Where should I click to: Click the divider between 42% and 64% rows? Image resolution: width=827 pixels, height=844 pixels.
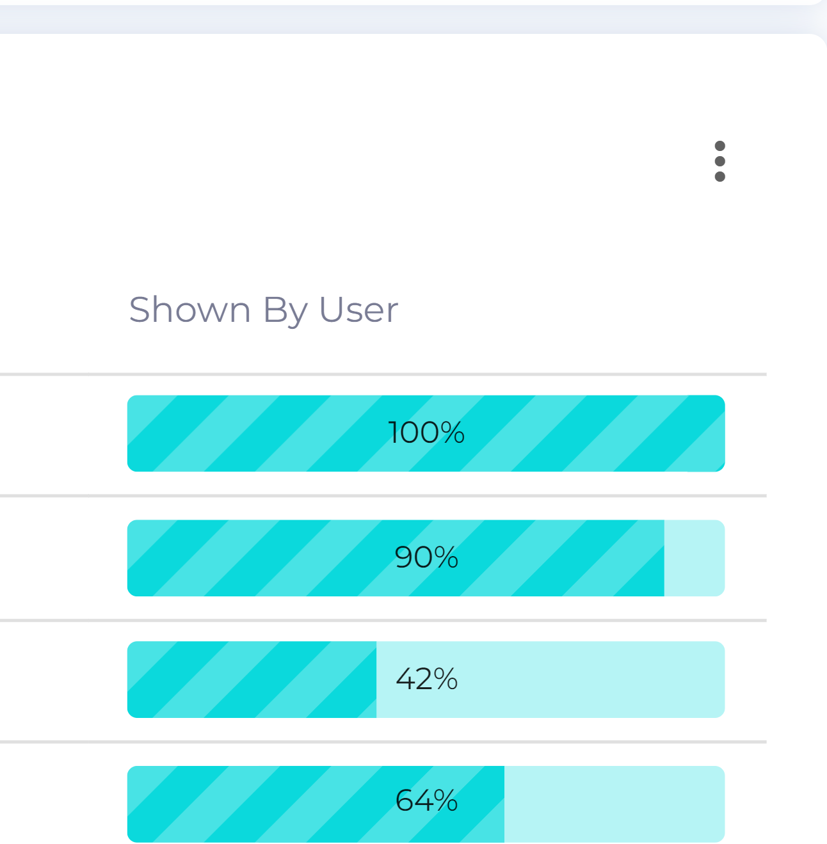pyautogui.click(x=383, y=742)
